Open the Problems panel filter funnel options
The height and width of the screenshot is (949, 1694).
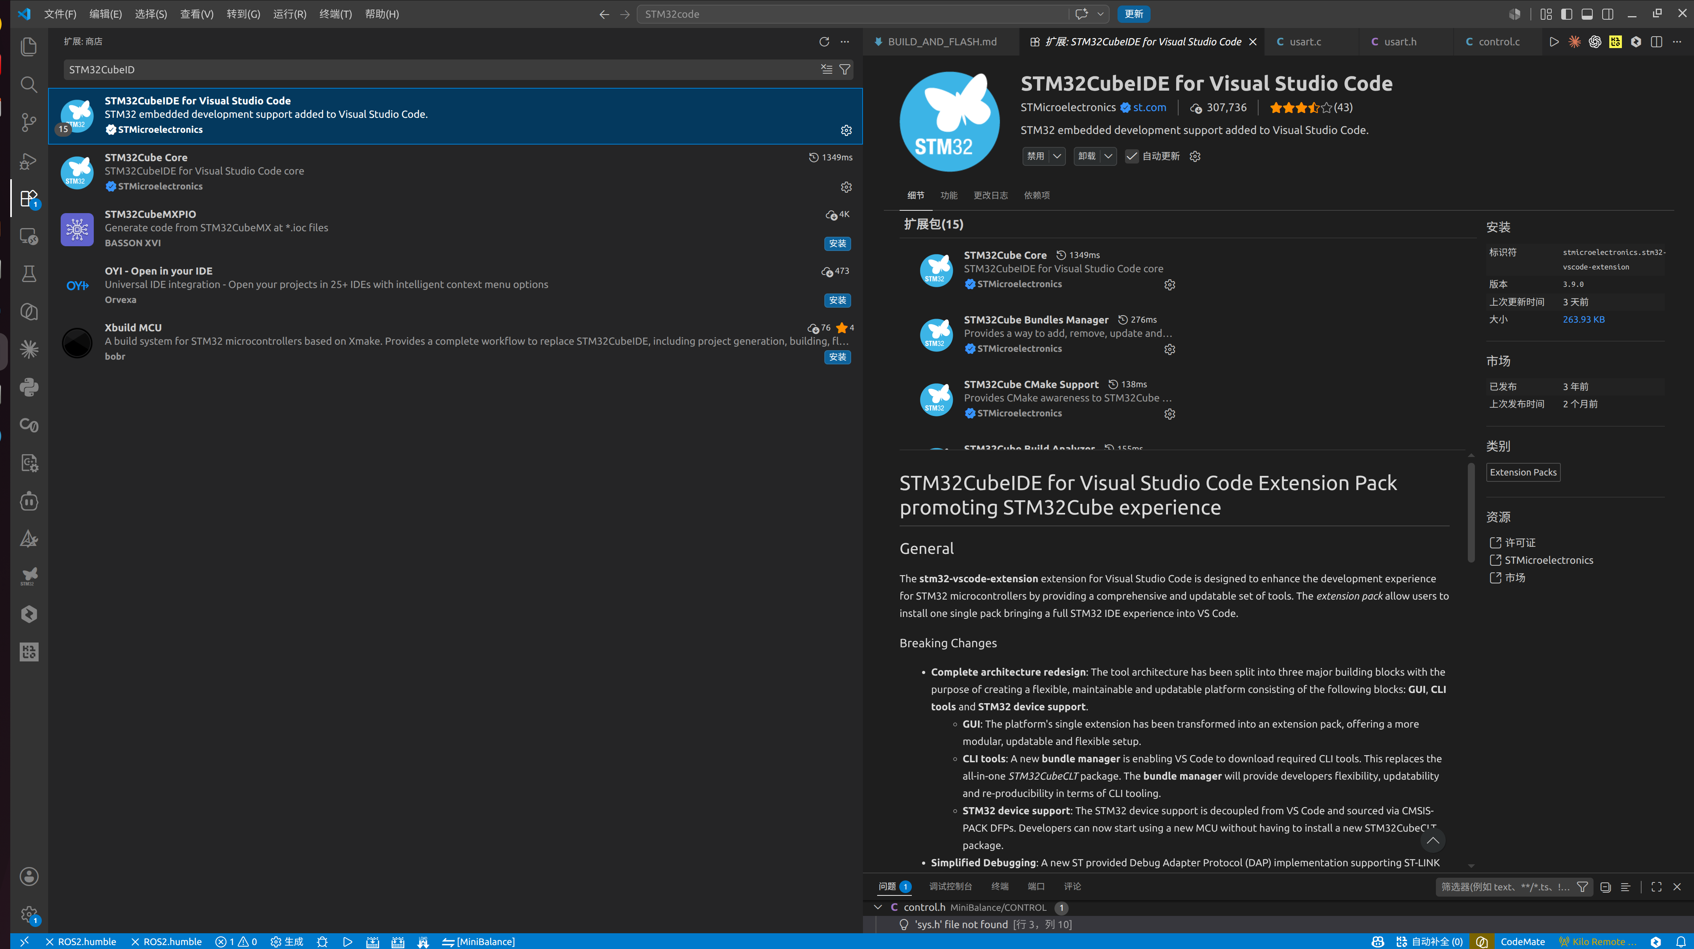[1582, 886]
